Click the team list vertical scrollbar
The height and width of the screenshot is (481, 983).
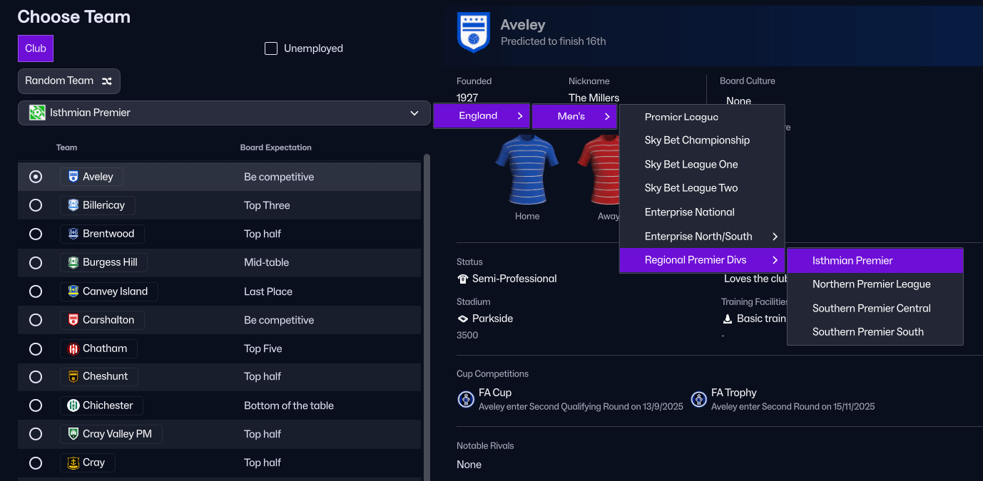[x=427, y=314]
